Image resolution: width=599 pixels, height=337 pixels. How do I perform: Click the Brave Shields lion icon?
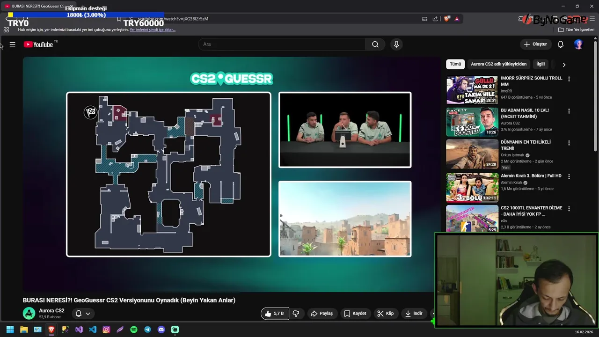(447, 19)
